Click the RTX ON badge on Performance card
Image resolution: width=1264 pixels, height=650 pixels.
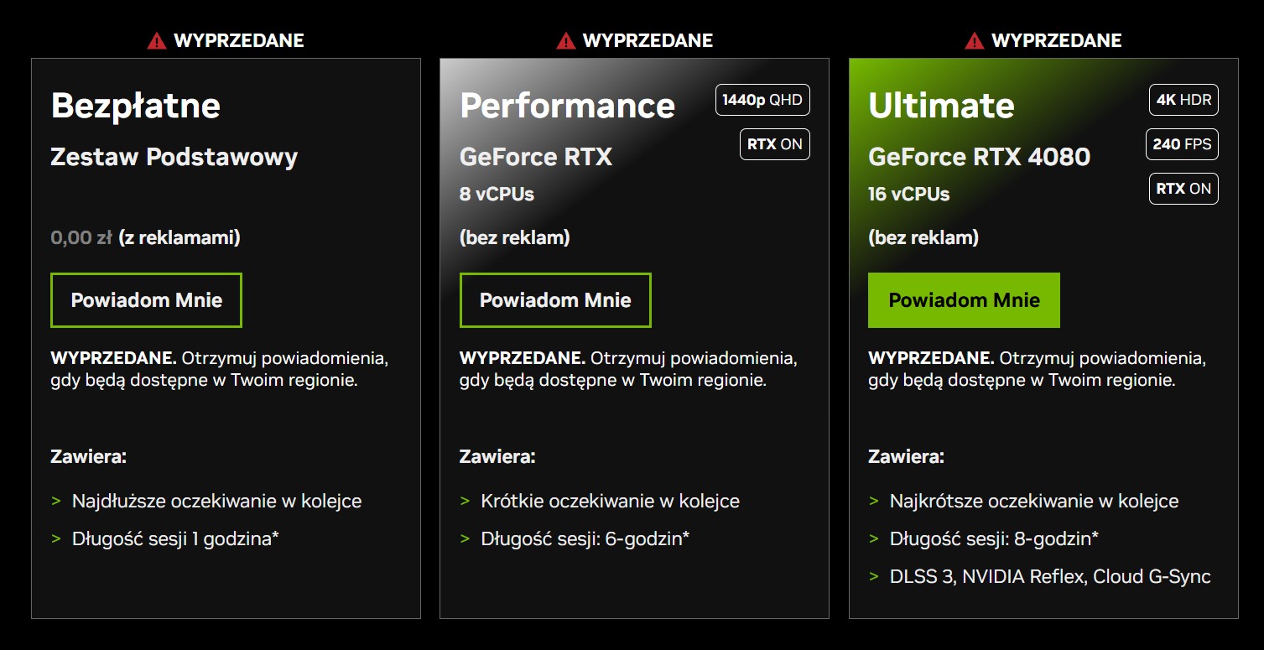pyautogui.click(x=773, y=143)
